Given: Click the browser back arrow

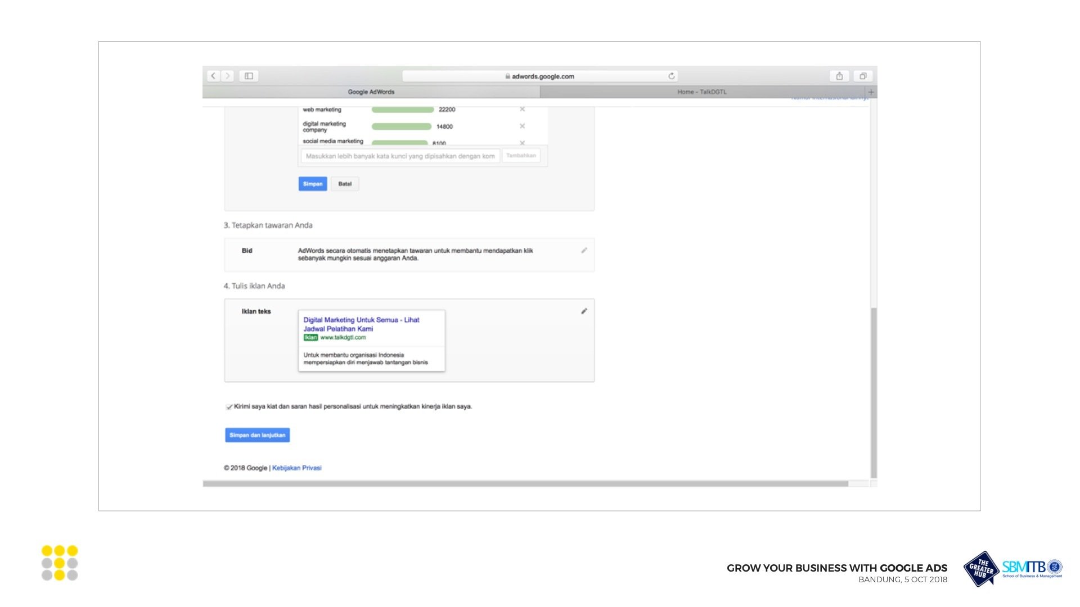Looking at the screenshot, I should [x=213, y=76].
